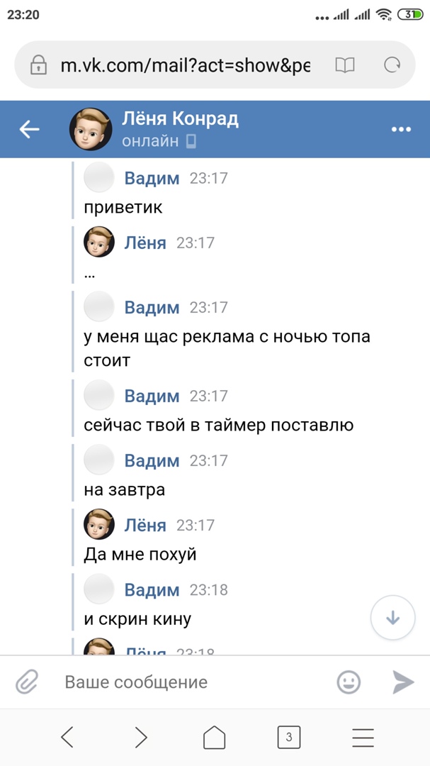Open the emoji smiley picker

pos(348,682)
